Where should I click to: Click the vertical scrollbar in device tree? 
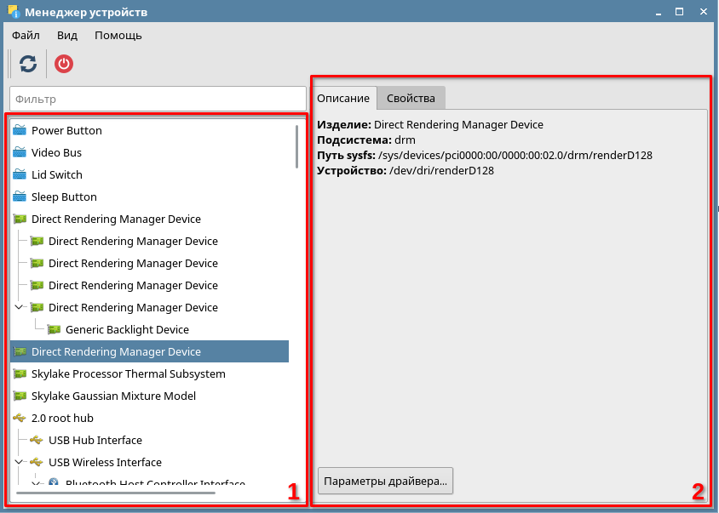[296, 146]
